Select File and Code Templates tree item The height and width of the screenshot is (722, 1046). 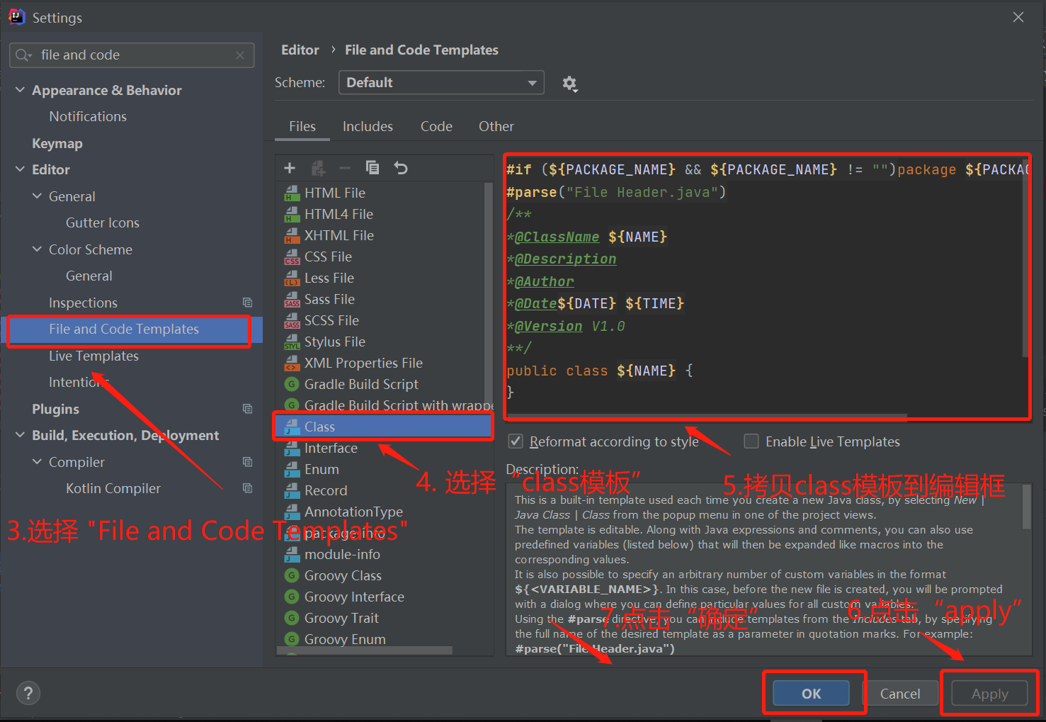pyautogui.click(x=132, y=329)
